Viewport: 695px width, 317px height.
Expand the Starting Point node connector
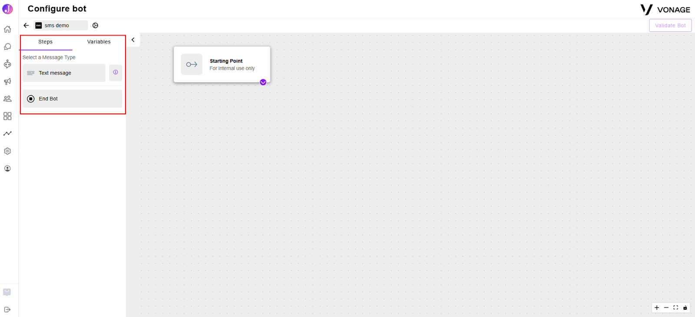tap(263, 82)
